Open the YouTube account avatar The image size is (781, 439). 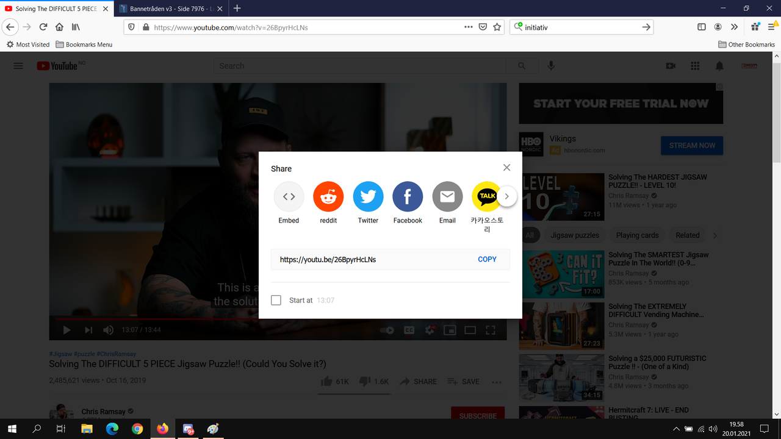coord(749,66)
